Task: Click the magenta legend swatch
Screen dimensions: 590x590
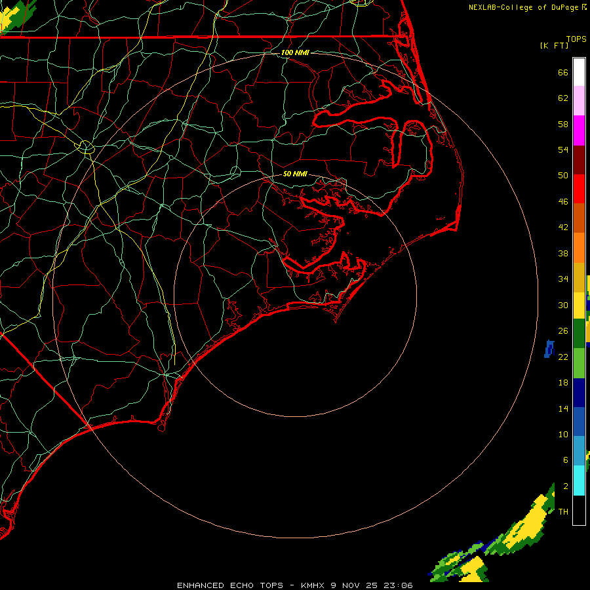Action: pyautogui.click(x=579, y=130)
